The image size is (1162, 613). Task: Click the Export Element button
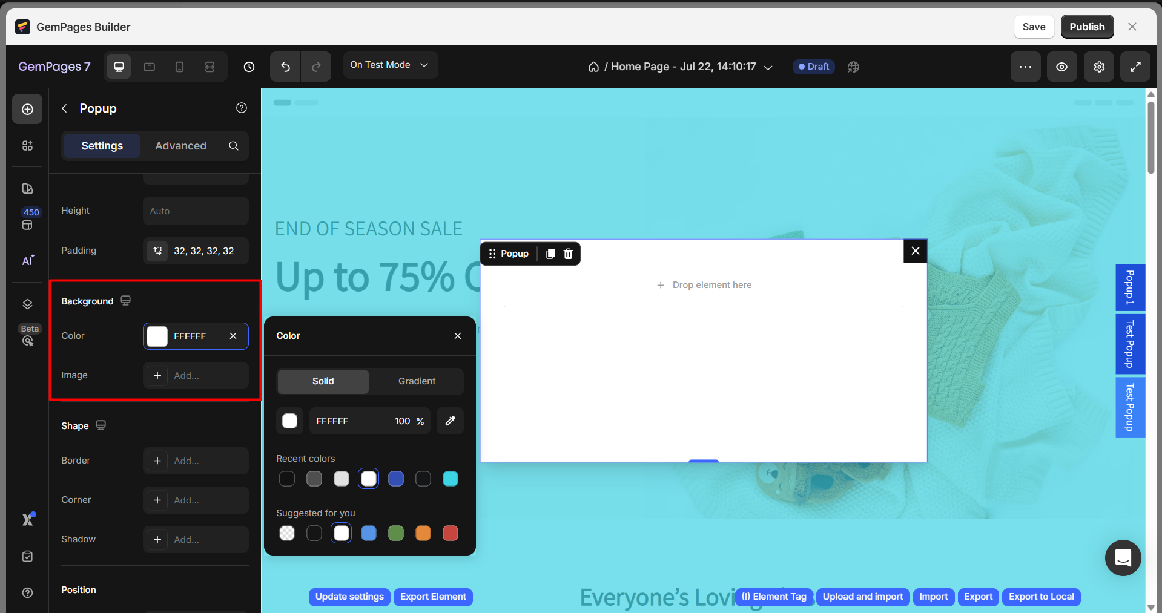tap(433, 597)
